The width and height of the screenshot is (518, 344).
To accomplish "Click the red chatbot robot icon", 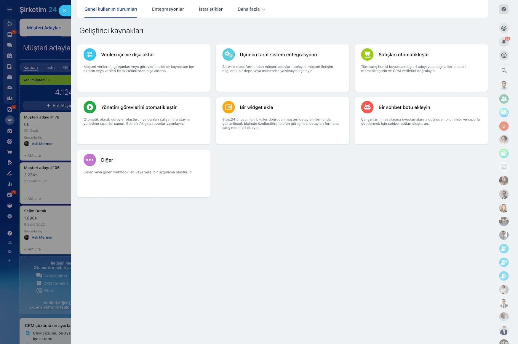I will (367, 107).
